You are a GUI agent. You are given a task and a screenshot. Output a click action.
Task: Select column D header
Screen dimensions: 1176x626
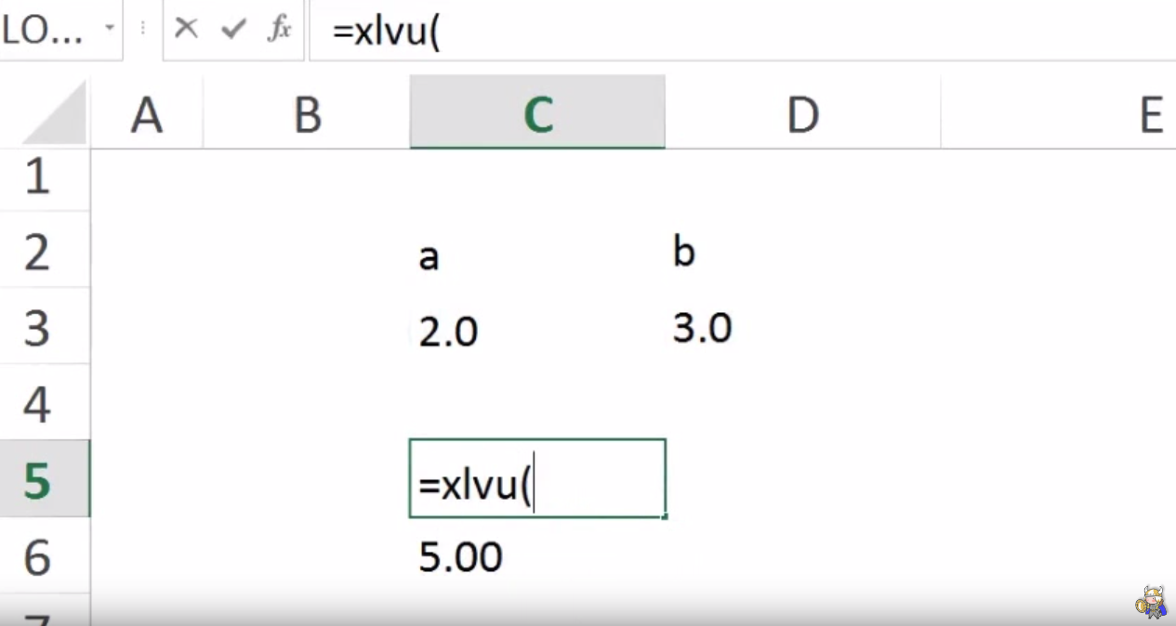tap(802, 116)
